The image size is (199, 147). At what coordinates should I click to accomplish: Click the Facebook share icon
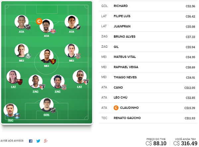click(x=31, y=141)
